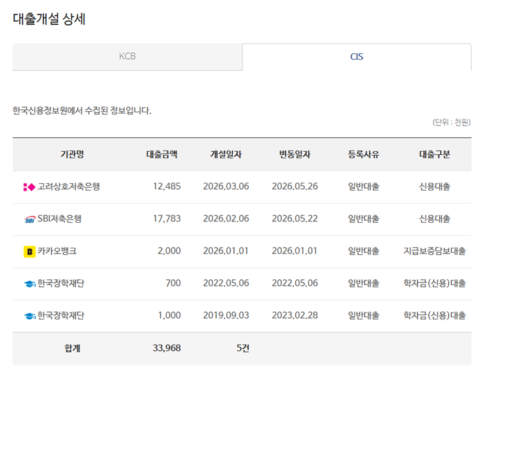Image resolution: width=505 pixels, height=450 pixels.
Task: Click the 고려상호저축은행 pink logo icon
Action: click(x=30, y=187)
